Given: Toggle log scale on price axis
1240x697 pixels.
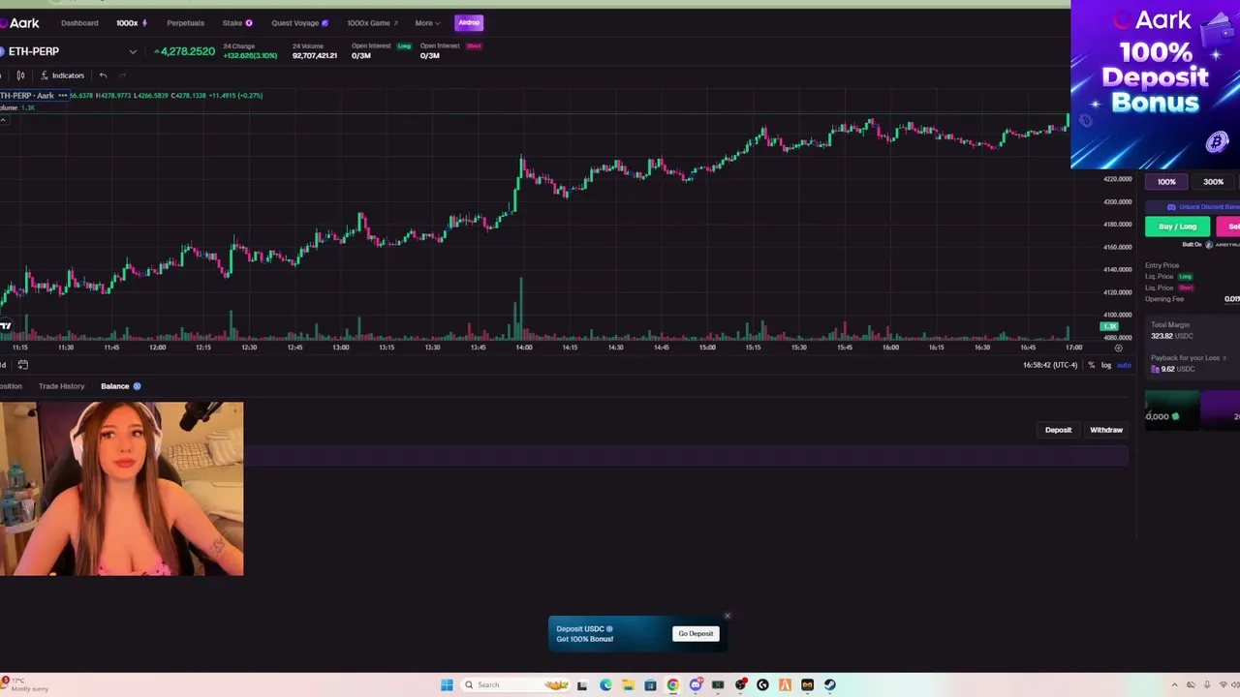Looking at the screenshot, I should point(1105,365).
